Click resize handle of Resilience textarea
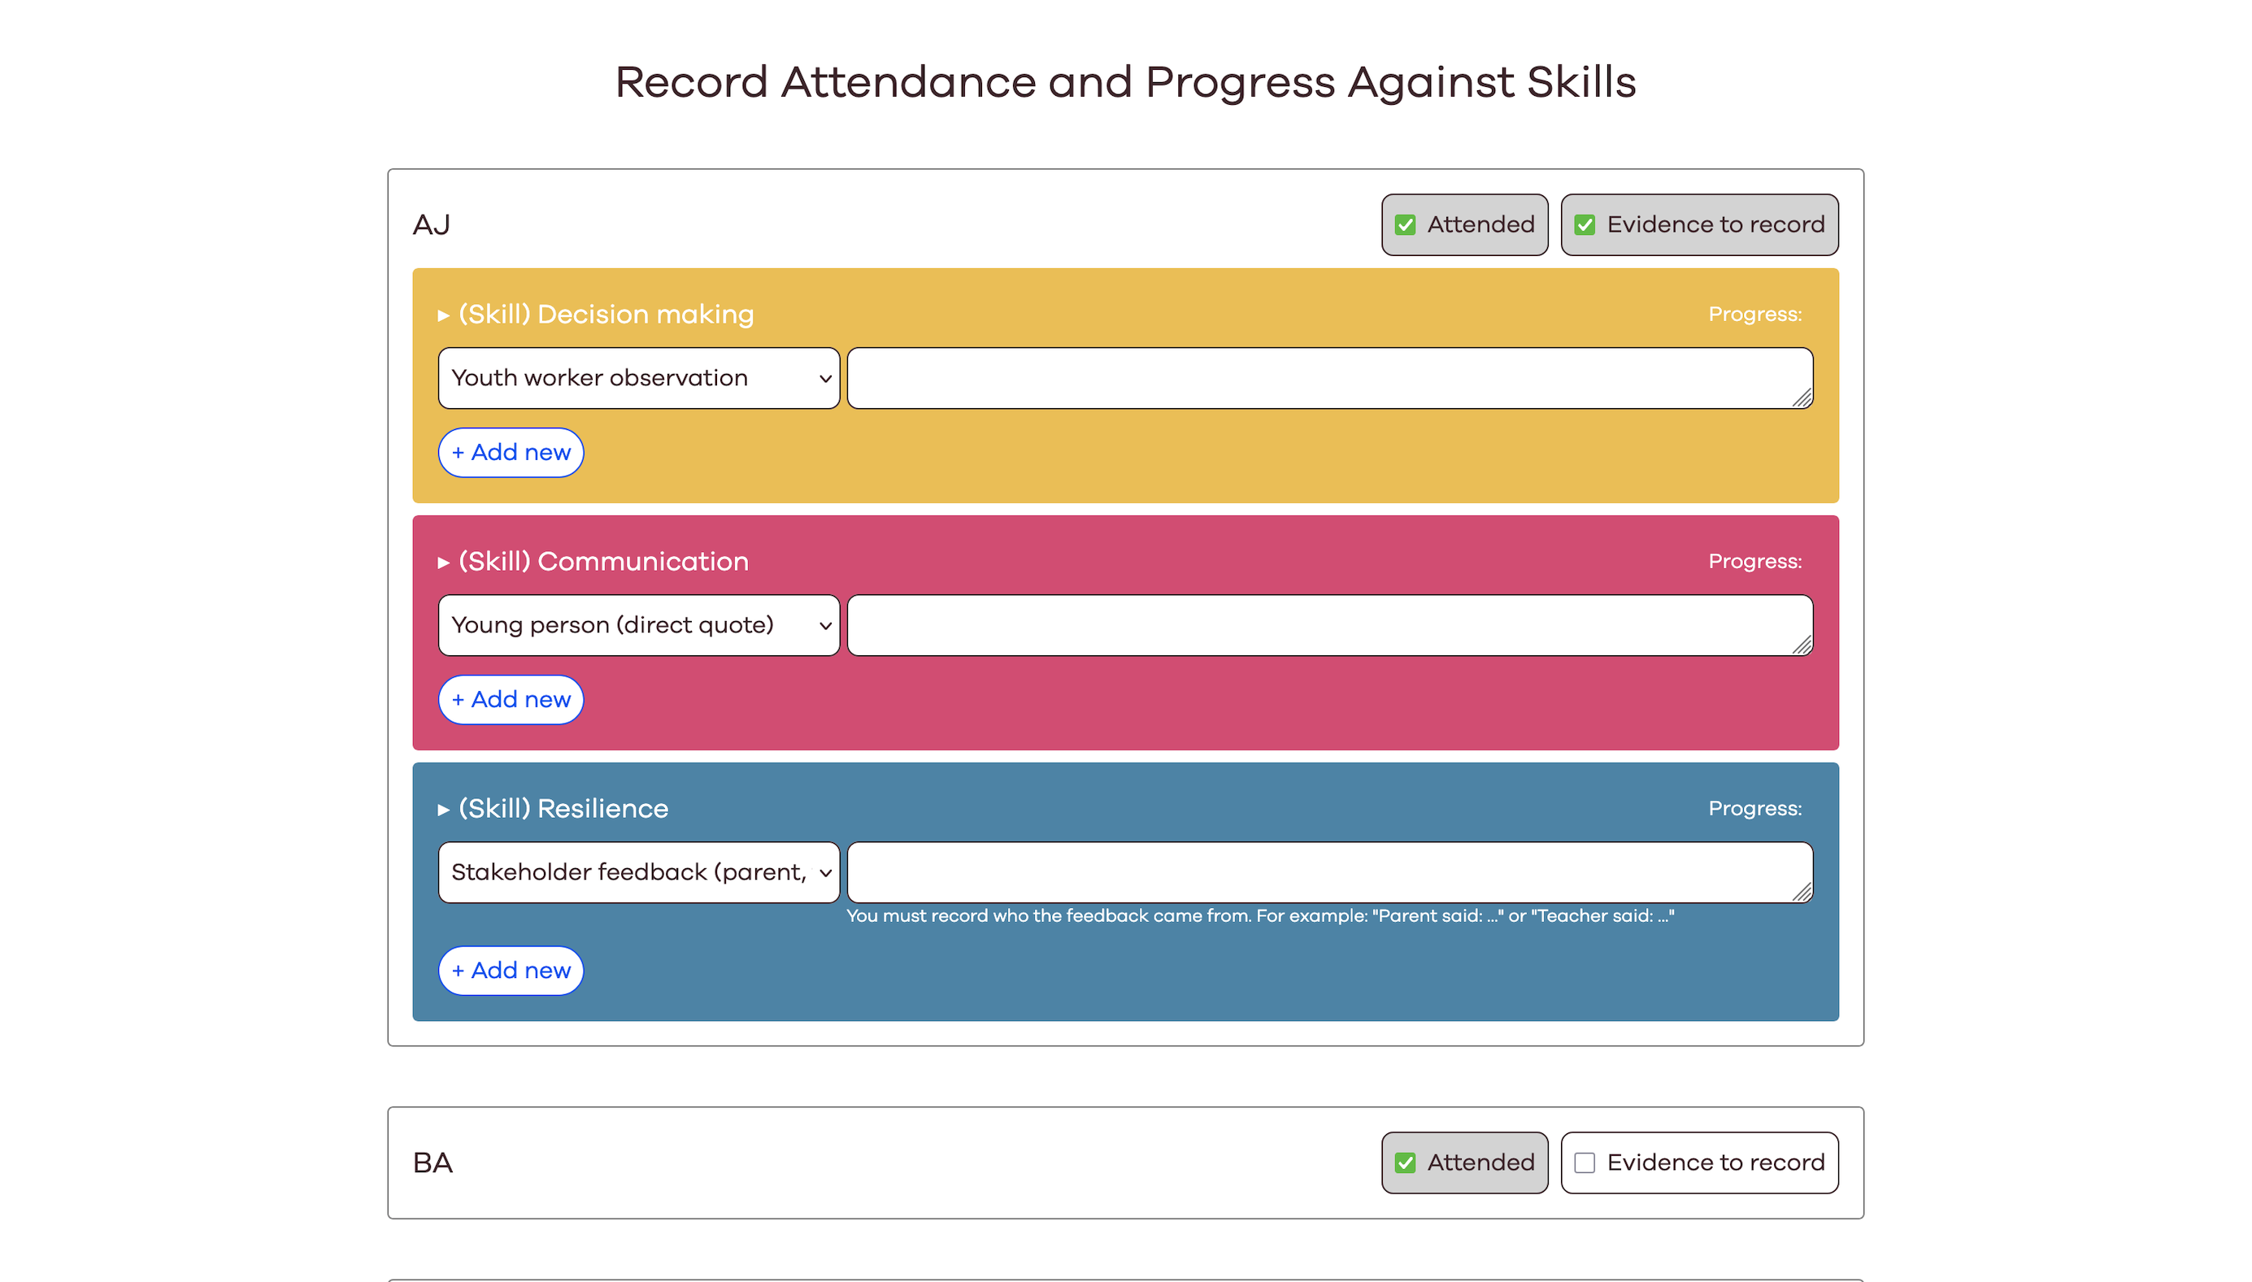This screenshot has height=1282, width=2252. [x=1802, y=893]
